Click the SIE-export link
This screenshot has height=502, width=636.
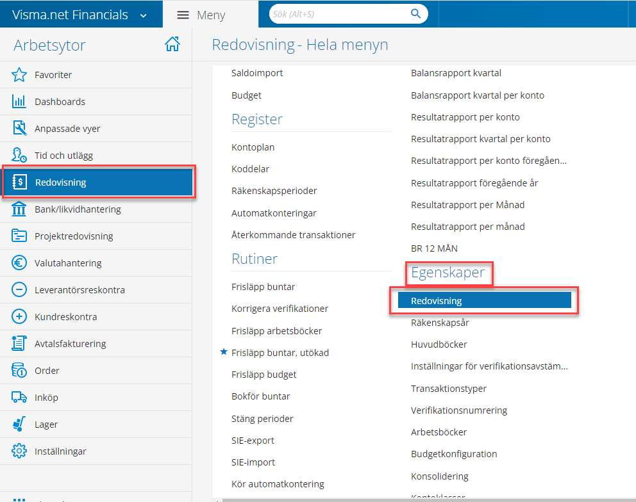click(x=253, y=441)
